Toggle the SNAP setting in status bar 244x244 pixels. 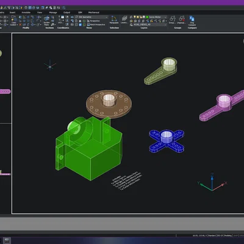click(x=235, y=235)
